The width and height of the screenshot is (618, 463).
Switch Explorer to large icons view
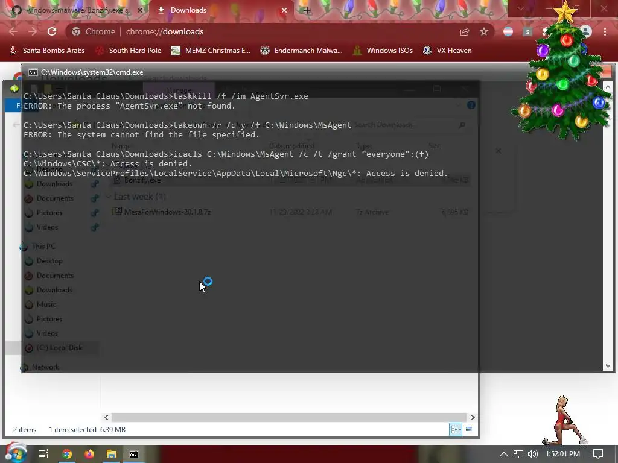click(x=469, y=429)
